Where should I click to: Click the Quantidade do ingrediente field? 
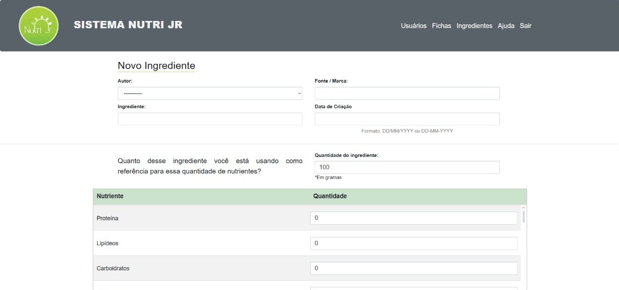(x=406, y=167)
